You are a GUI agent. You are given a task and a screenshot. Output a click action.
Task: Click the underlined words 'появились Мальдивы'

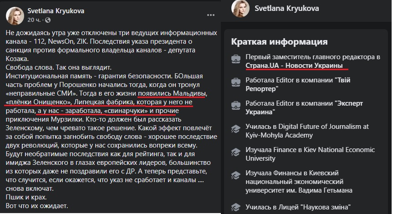tap(172, 93)
